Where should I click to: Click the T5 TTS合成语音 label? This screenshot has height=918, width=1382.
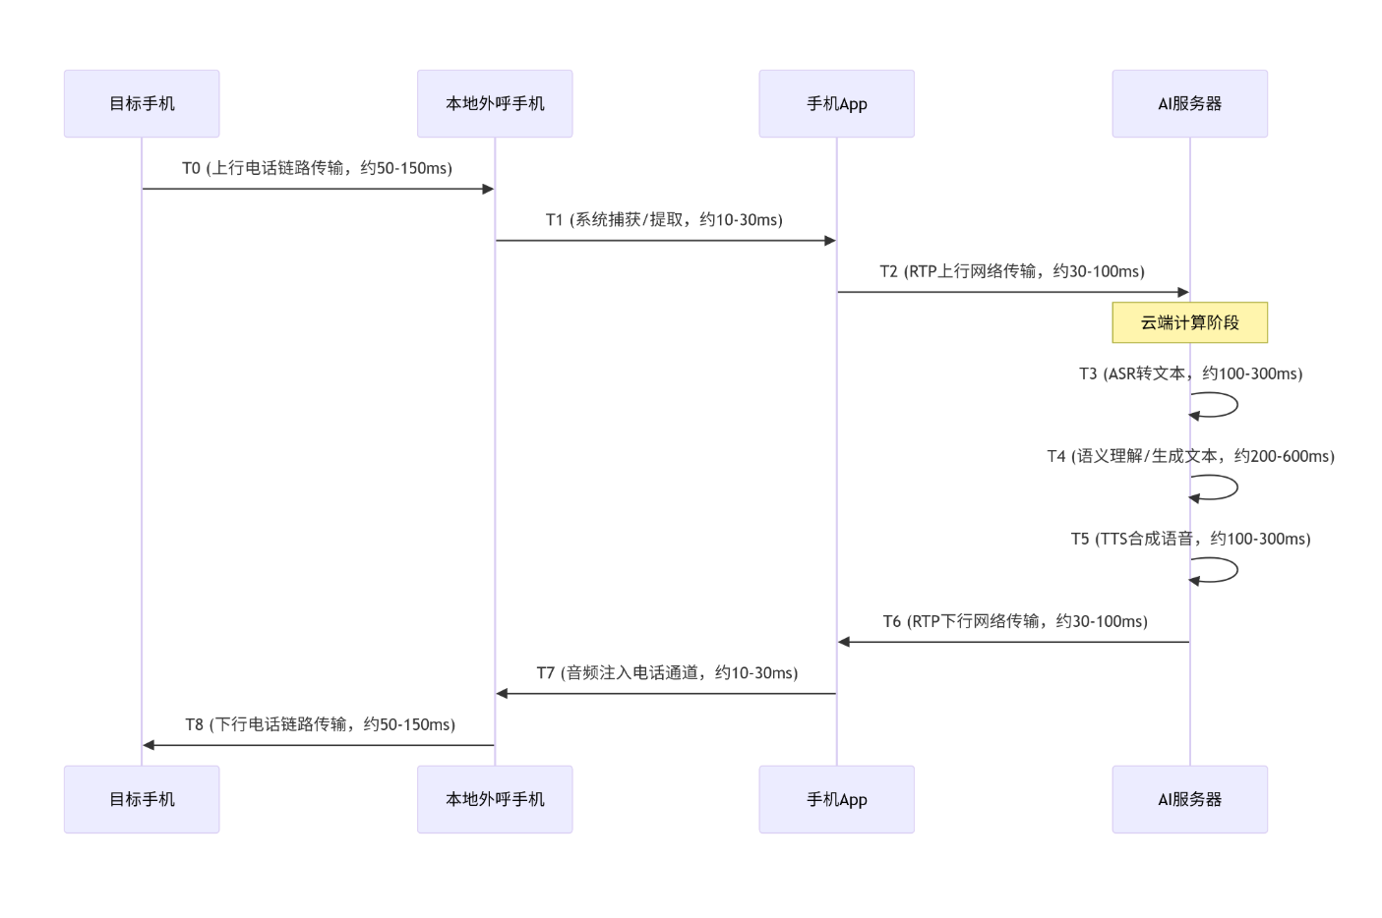pos(1190,539)
